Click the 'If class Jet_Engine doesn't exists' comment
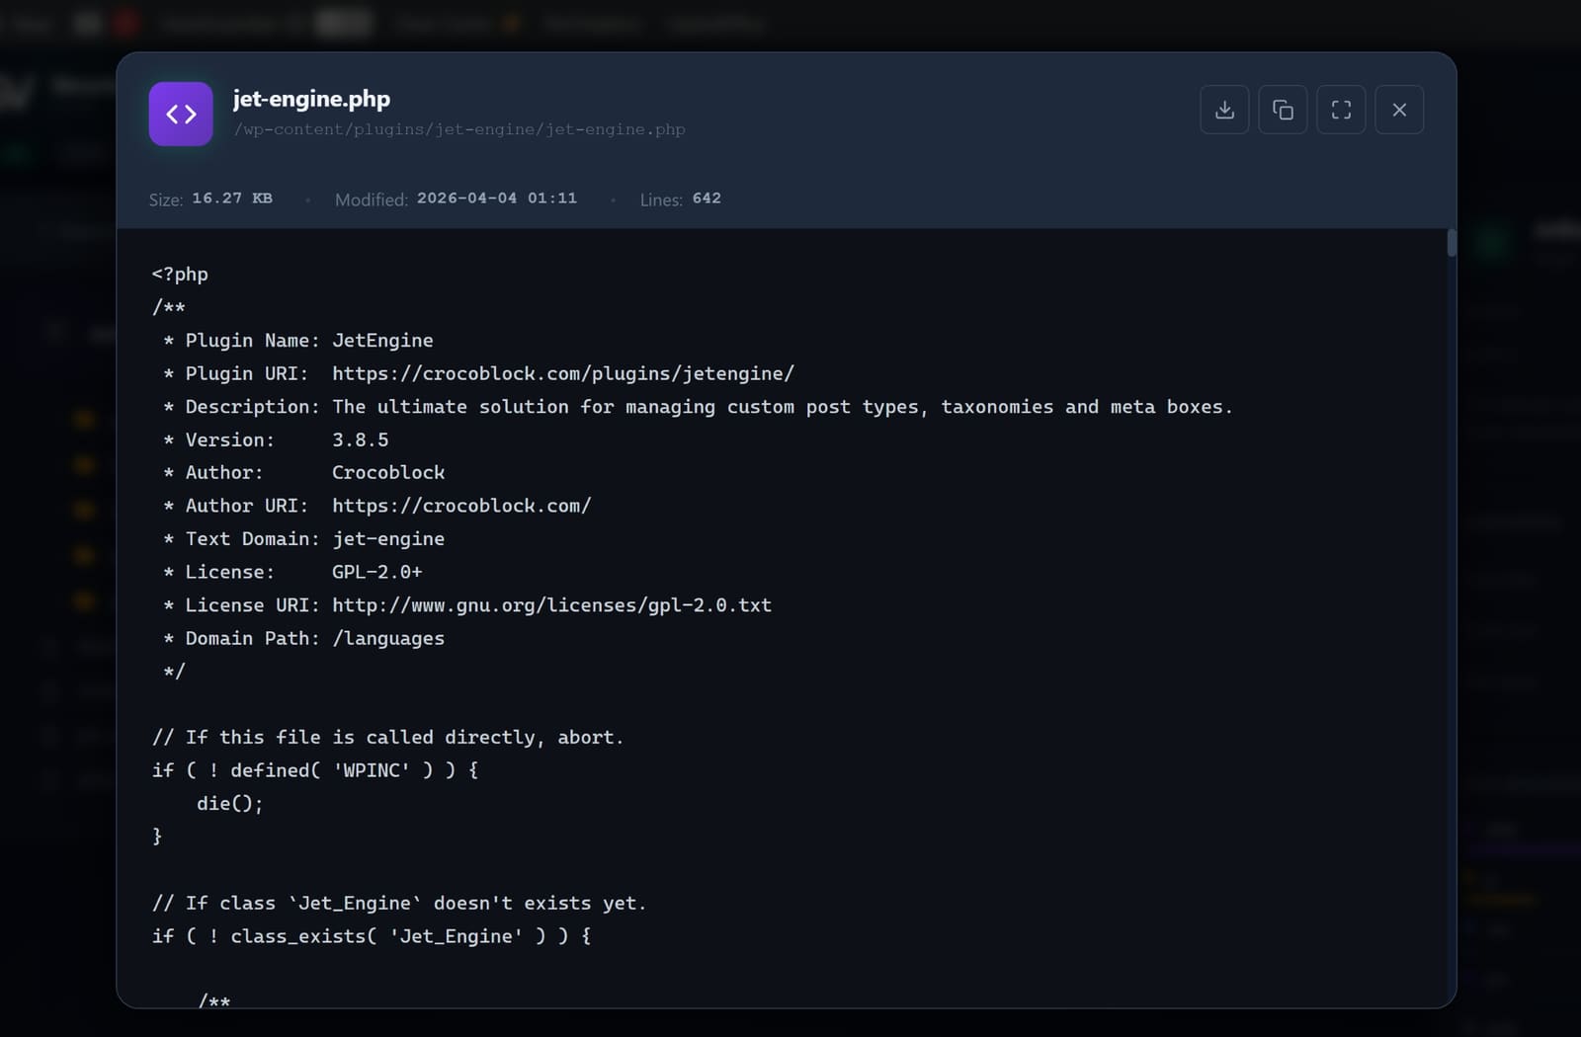The width and height of the screenshot is (1581, 1037). [399, 904]
